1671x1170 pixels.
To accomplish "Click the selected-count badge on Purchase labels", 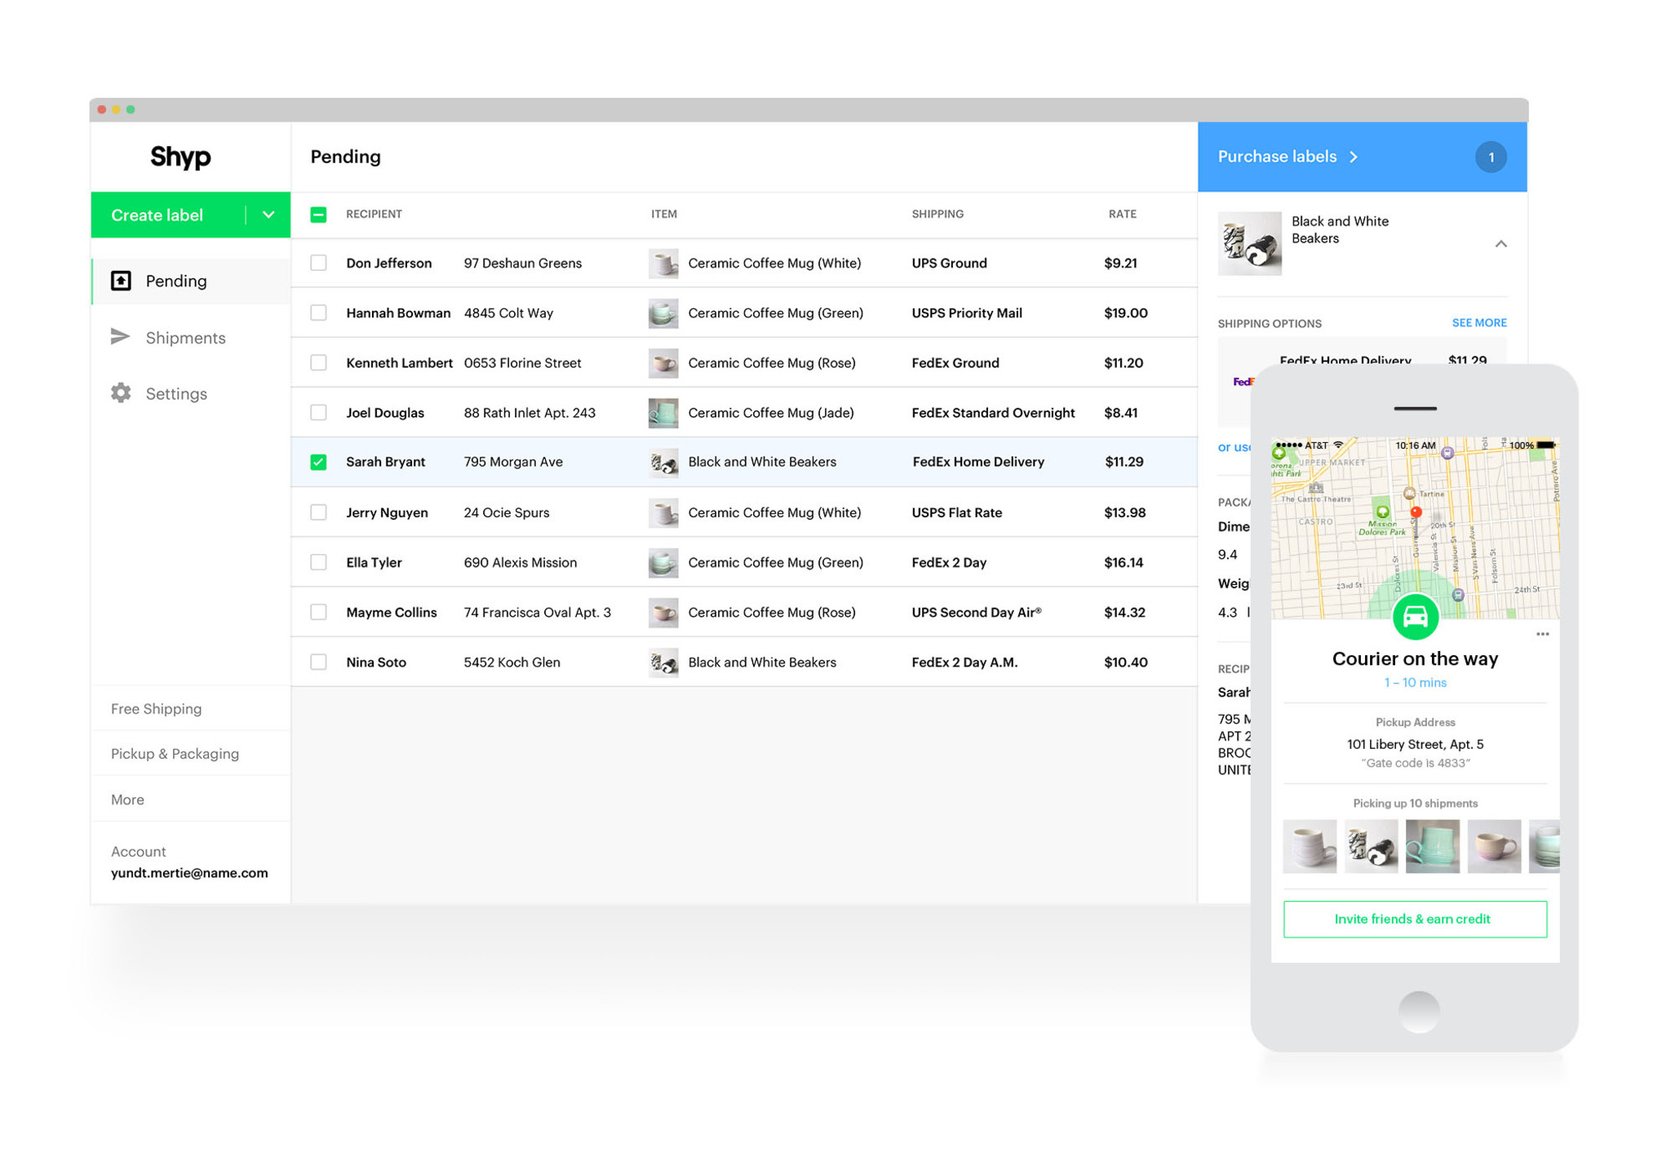I will coord(1491,157).
